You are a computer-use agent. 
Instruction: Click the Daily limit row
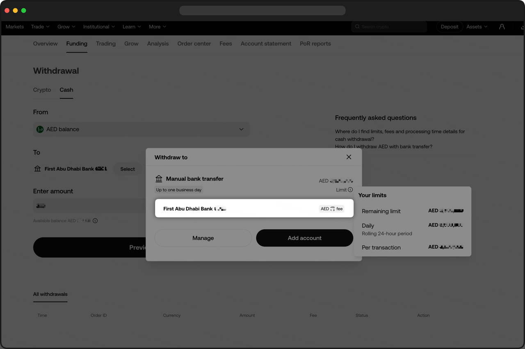413,229
